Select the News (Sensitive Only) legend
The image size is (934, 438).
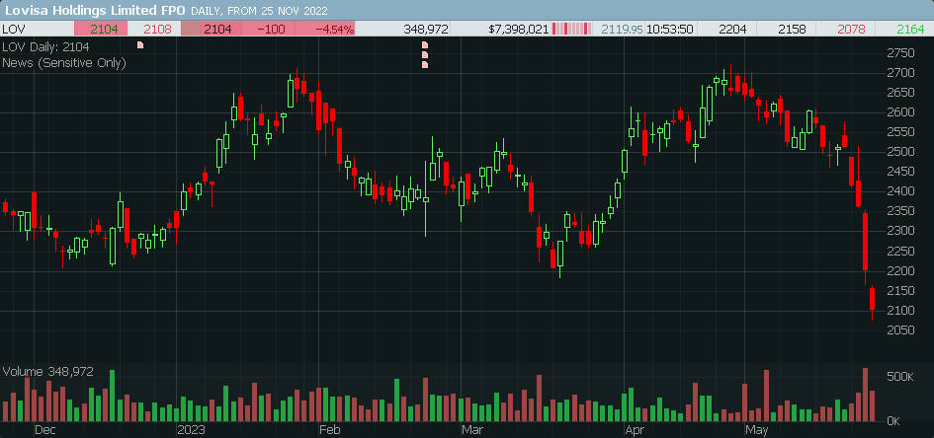pos(64,62)
